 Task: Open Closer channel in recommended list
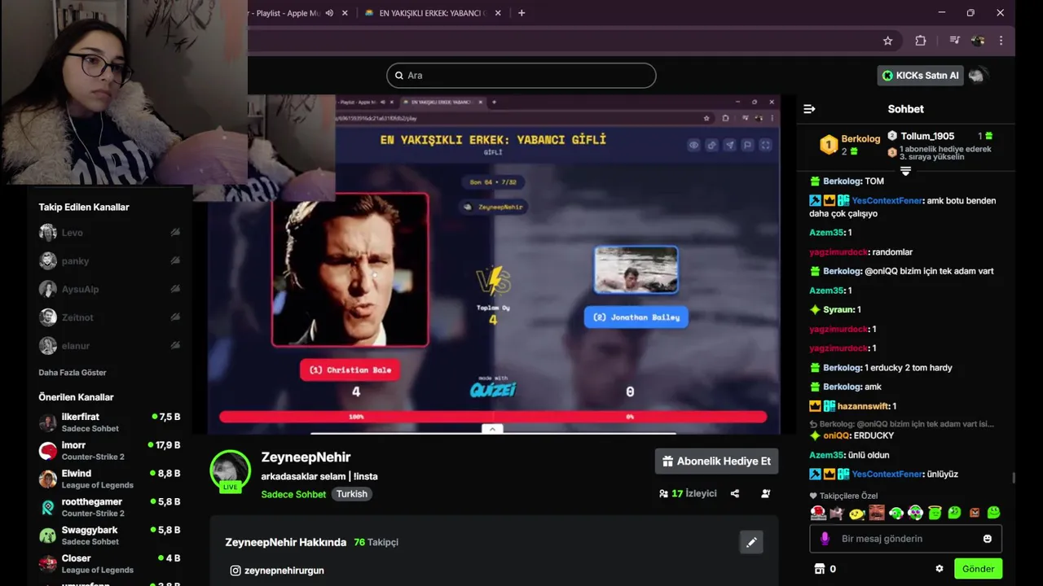(109, 564)
